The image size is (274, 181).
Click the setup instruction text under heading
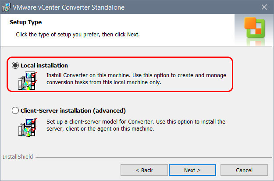point(78,35)
